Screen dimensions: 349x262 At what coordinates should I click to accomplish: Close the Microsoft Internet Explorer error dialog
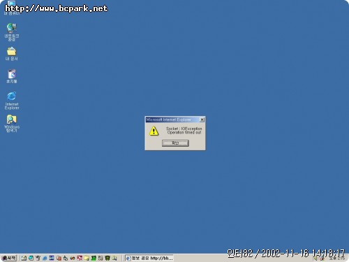click(202, 119)
